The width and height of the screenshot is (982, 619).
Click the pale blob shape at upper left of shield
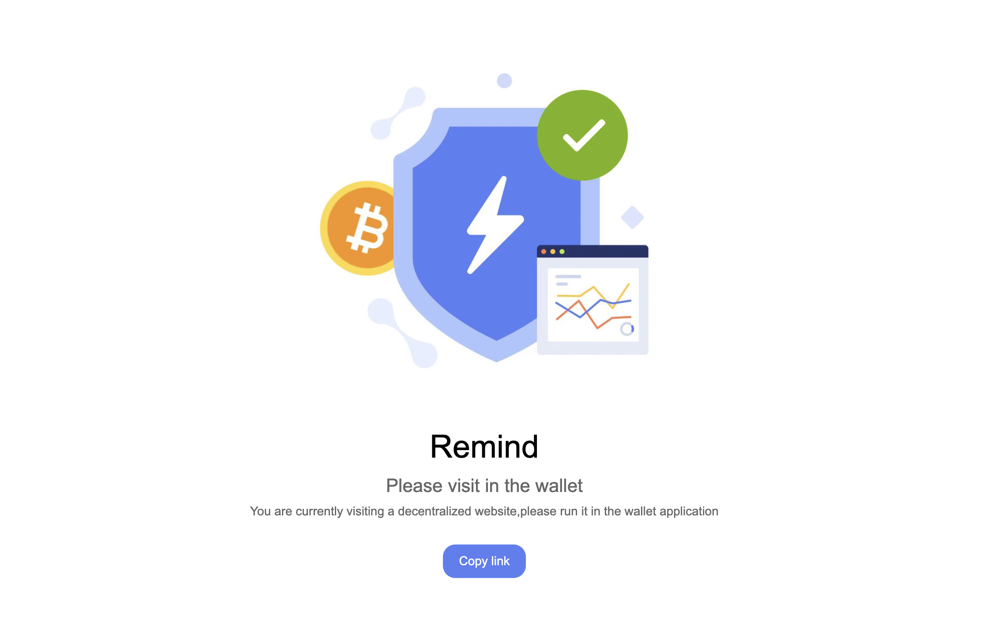(398, 113)
